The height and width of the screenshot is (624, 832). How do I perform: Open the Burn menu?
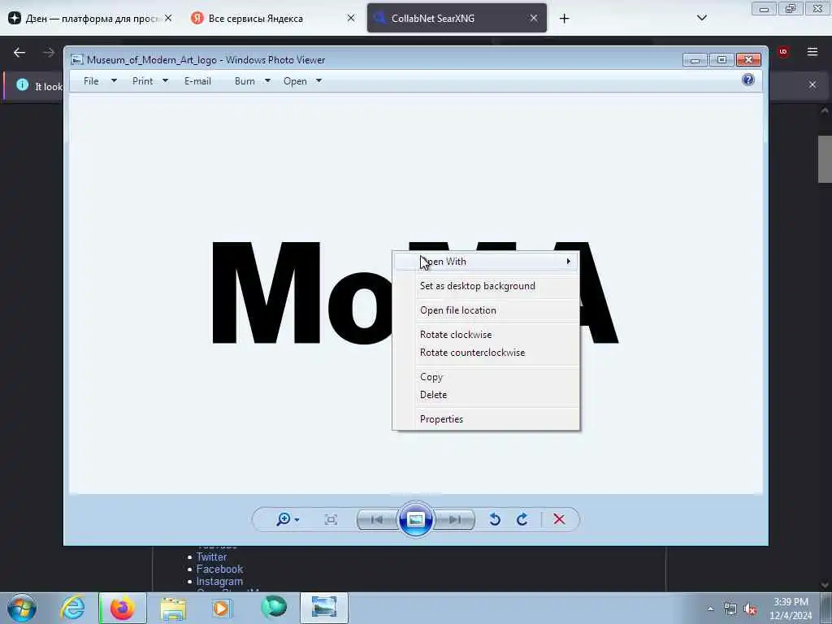point(245,80)
